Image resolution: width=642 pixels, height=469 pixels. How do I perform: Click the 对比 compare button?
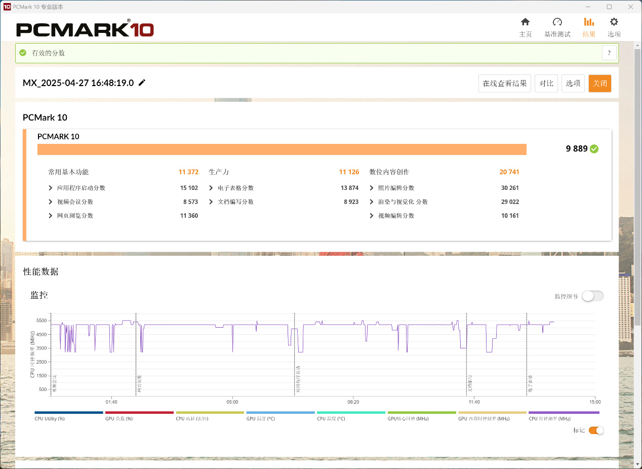click(x=546, y=84)
